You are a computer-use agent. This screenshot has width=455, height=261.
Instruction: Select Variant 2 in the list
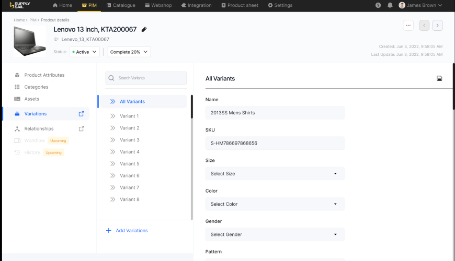click(x=129, y=128)
